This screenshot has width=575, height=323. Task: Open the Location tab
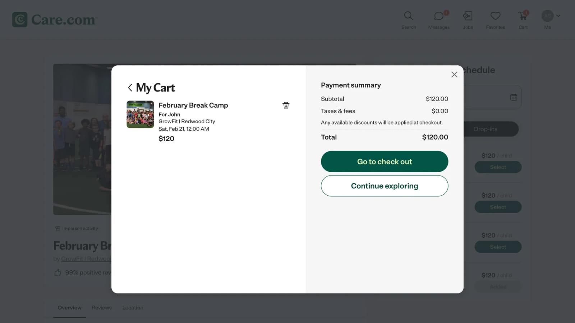(133, 308)
